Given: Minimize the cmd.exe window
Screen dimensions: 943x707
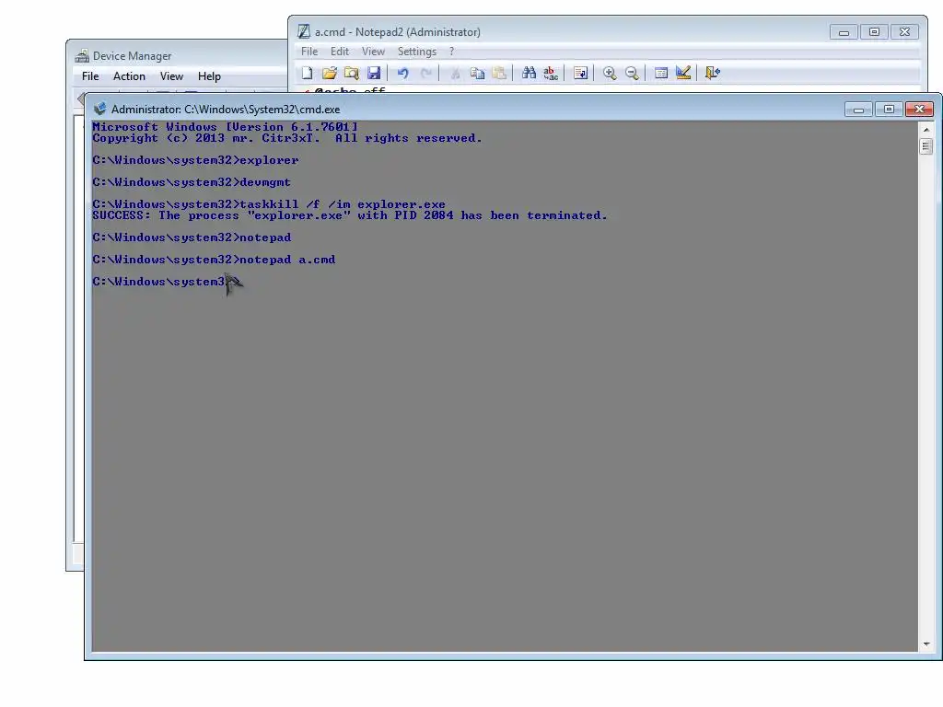Looking at the screenshot, I should click(859, 110).
